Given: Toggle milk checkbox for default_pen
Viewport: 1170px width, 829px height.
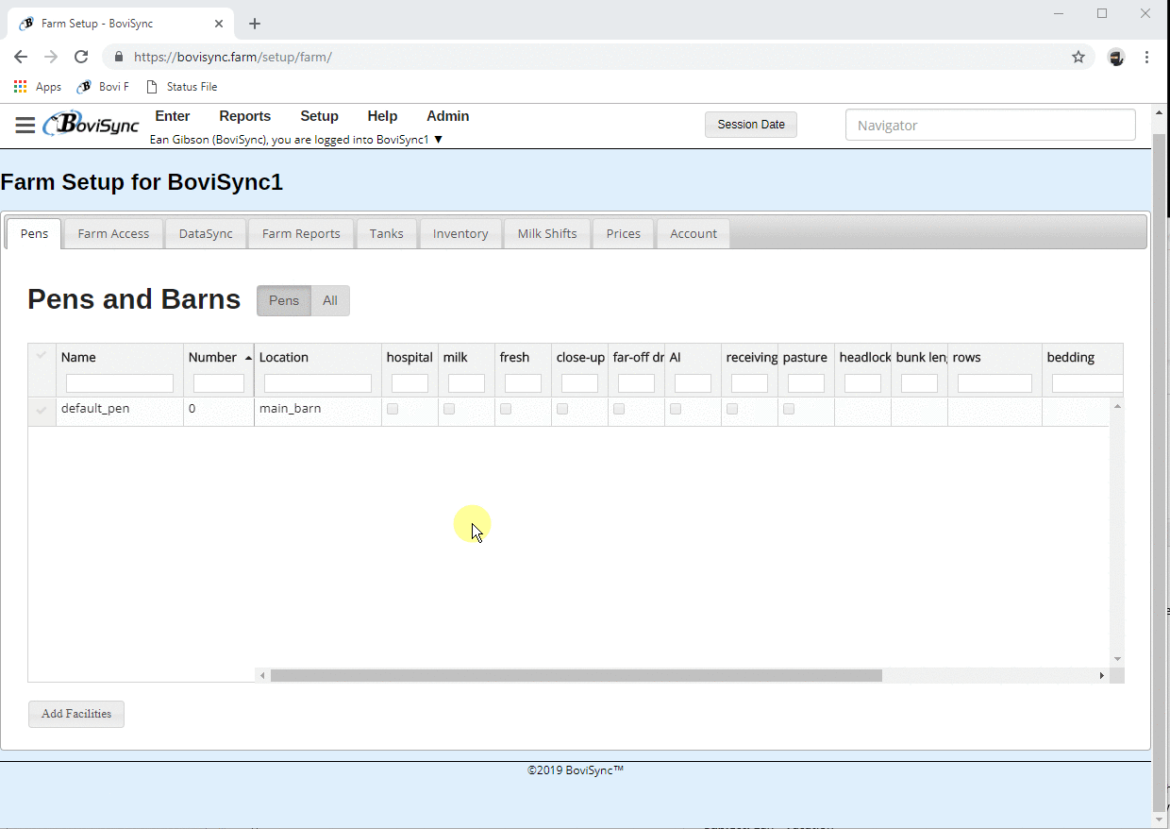Looking at the screenshot, I should click(x=449, y=409).
